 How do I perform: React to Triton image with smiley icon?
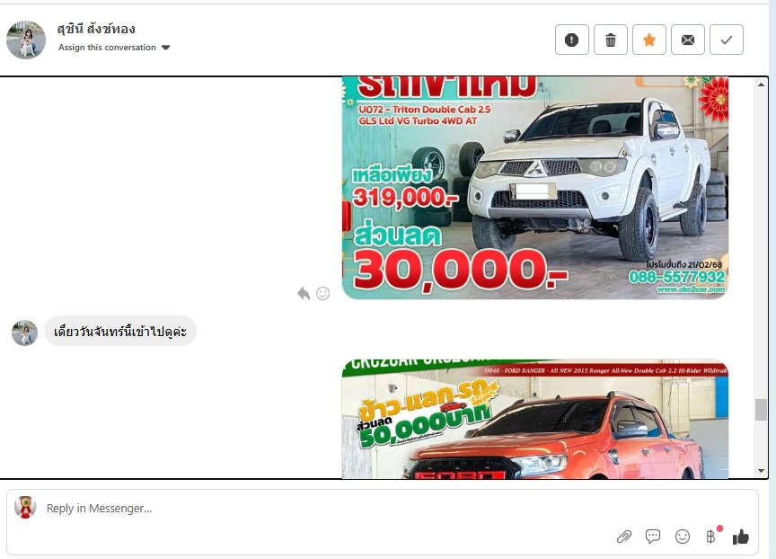click(x=322, y=294)
